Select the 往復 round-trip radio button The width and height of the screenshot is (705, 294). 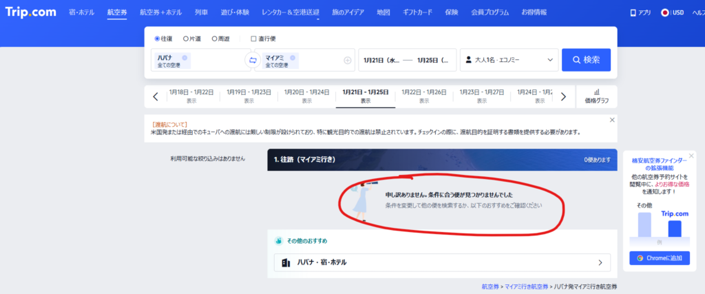157,39
